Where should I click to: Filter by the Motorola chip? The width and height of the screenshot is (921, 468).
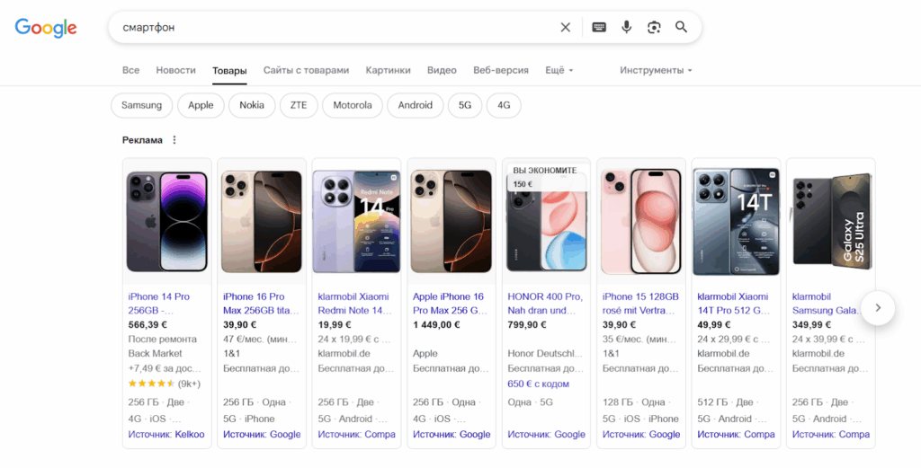tap(353, 106)
